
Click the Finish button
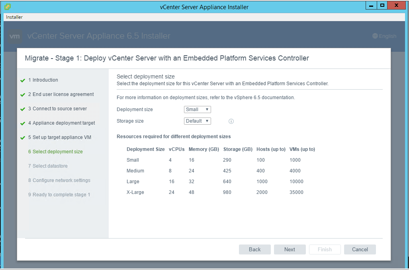pyautogui.click(x=325, y=249)
